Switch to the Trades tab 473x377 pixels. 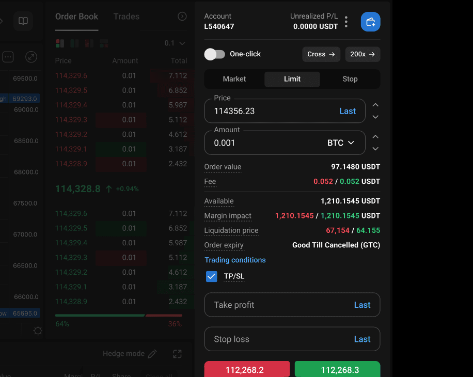click(x=126, y=17)
